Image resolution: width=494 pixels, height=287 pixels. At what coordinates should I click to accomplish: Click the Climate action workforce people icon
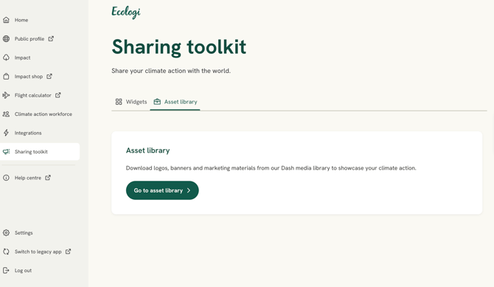coord(6,114)
